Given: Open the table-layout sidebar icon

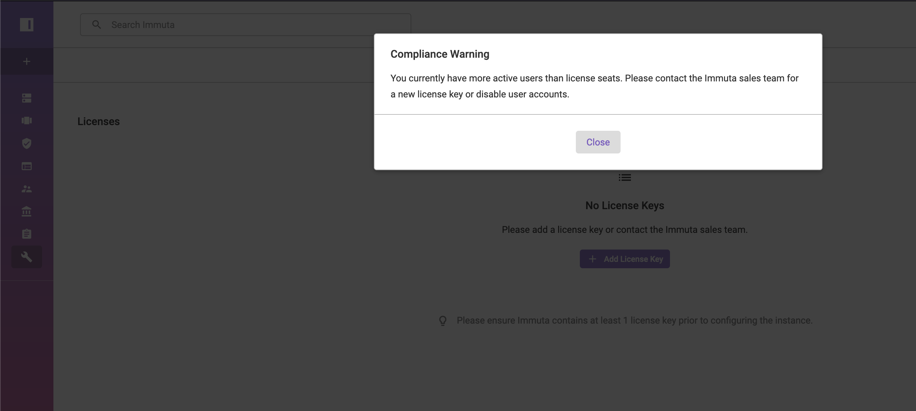Looking at the screenshot, I should 27,166.
